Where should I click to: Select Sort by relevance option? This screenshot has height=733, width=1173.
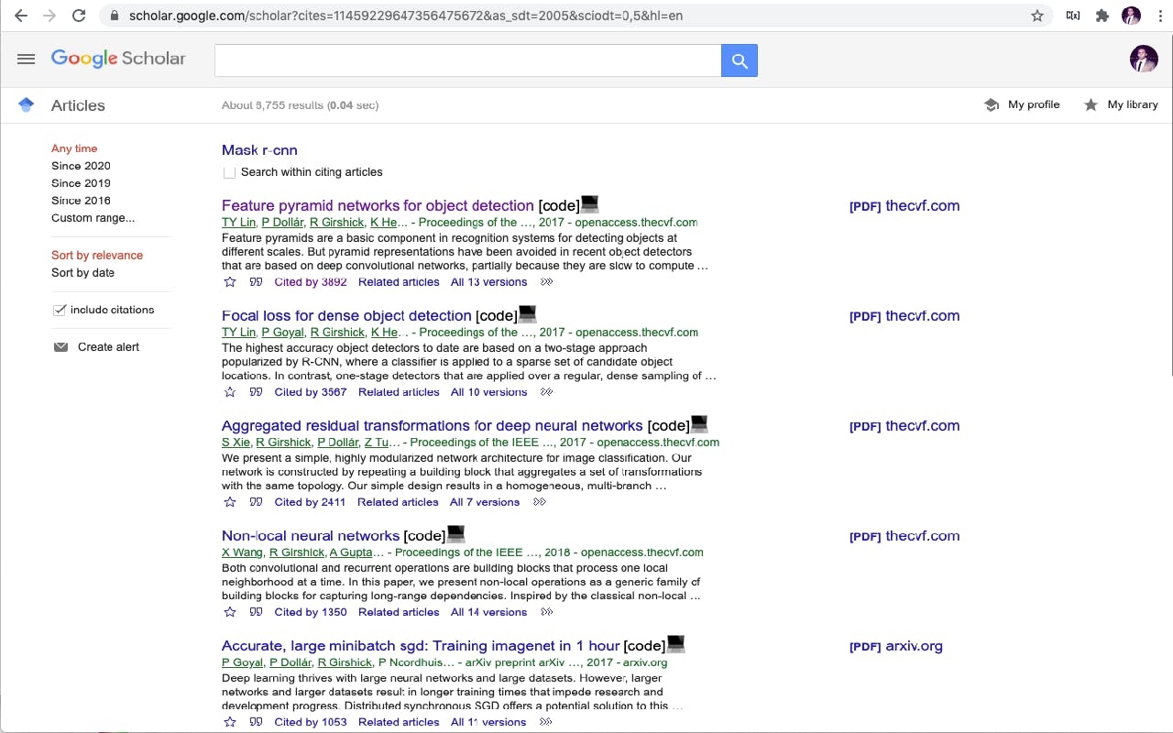click(97, 256)
